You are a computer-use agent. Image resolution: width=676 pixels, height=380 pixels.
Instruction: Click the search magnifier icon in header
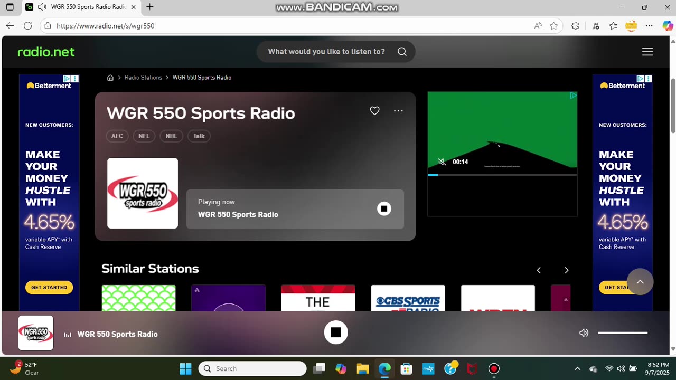point(402,52)
